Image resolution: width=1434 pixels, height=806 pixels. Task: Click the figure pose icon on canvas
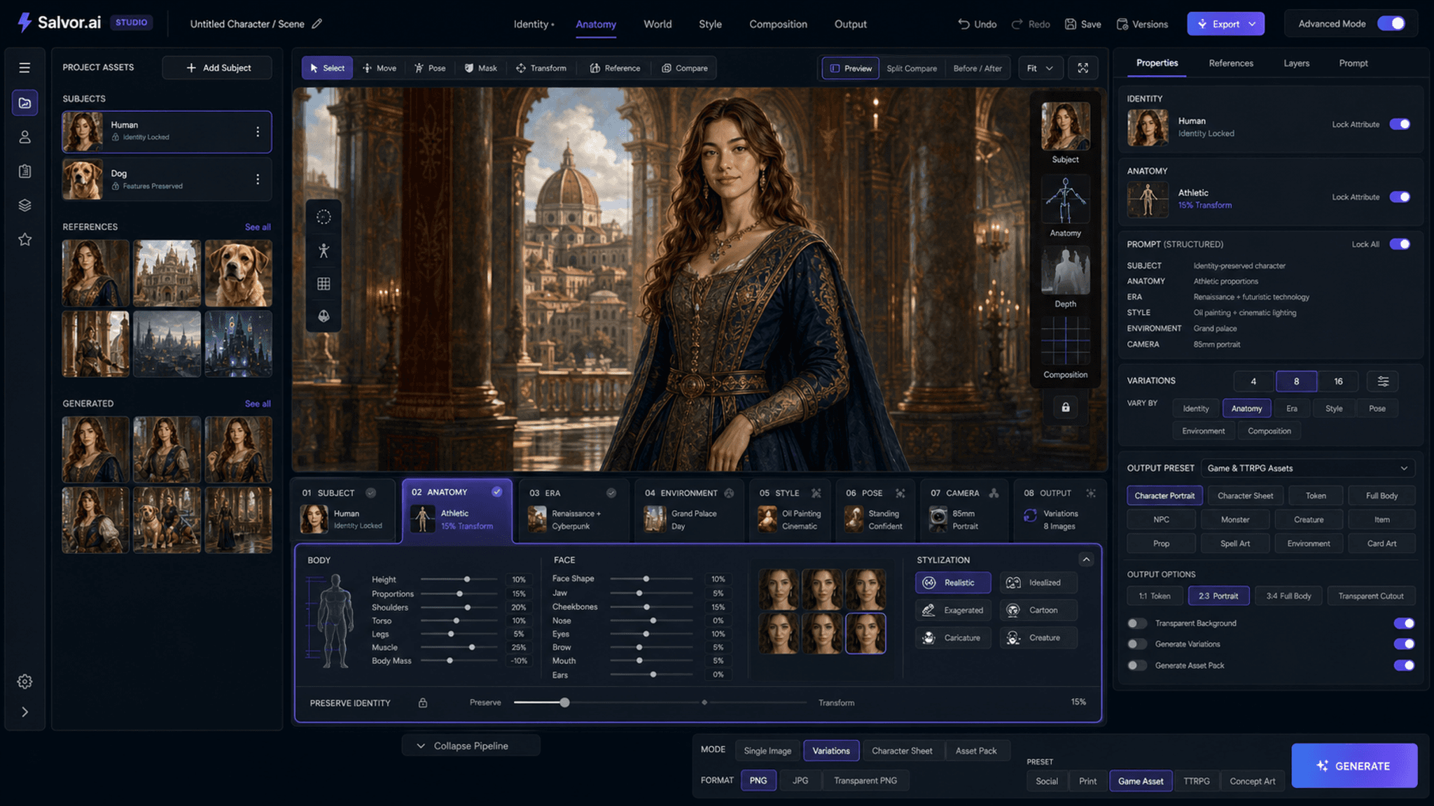323,250
